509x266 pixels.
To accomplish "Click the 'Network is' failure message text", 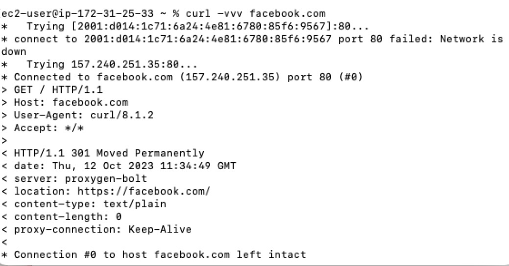I will 471,39.
